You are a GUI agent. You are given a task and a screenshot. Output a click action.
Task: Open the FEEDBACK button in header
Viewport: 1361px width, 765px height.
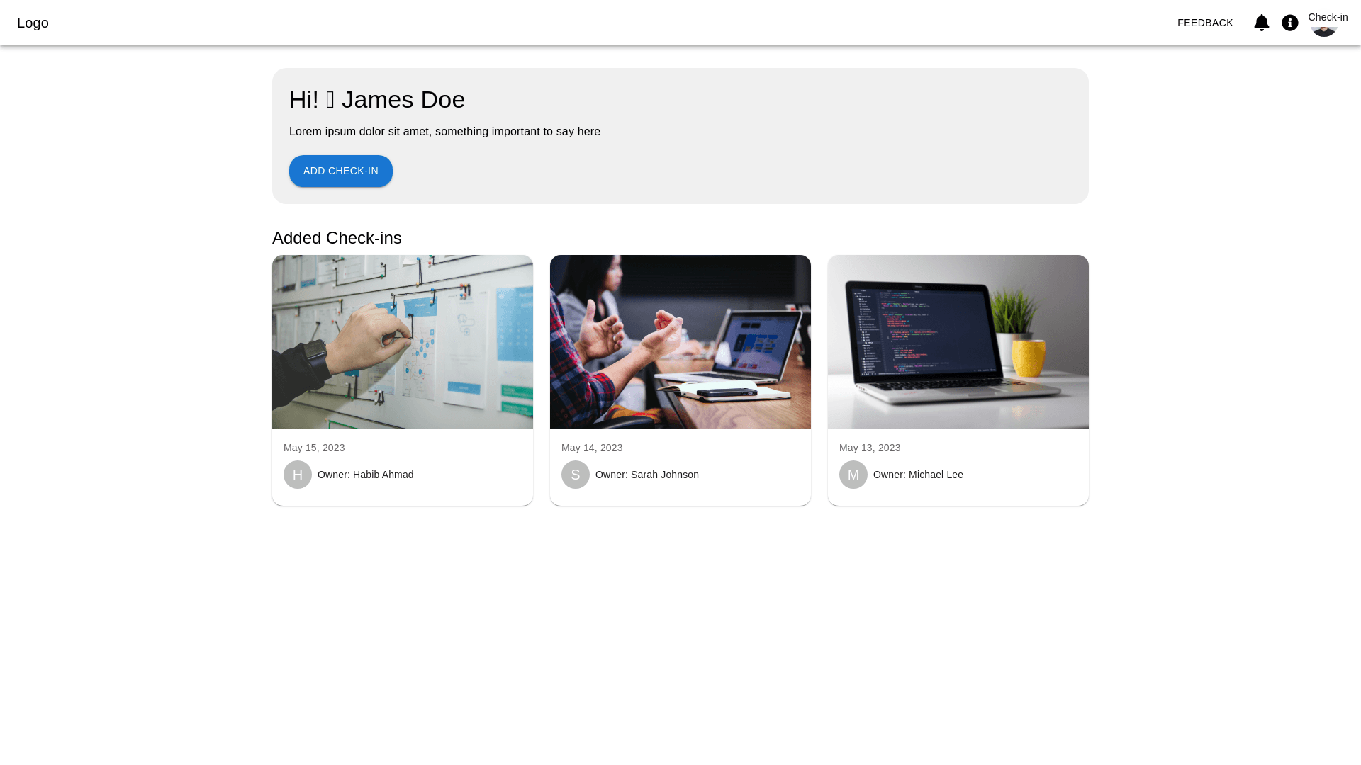click(x=1204, y=23)
